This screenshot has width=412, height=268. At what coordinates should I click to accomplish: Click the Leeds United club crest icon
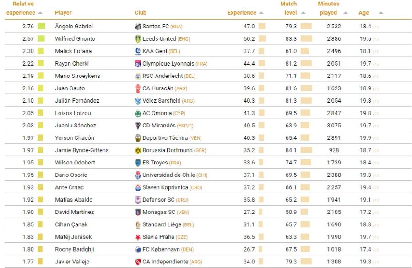(137, 39)
